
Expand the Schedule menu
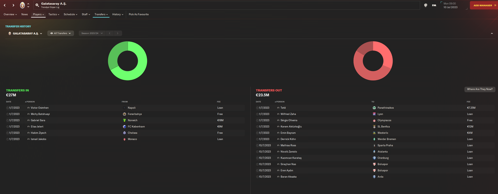point(70,14)
